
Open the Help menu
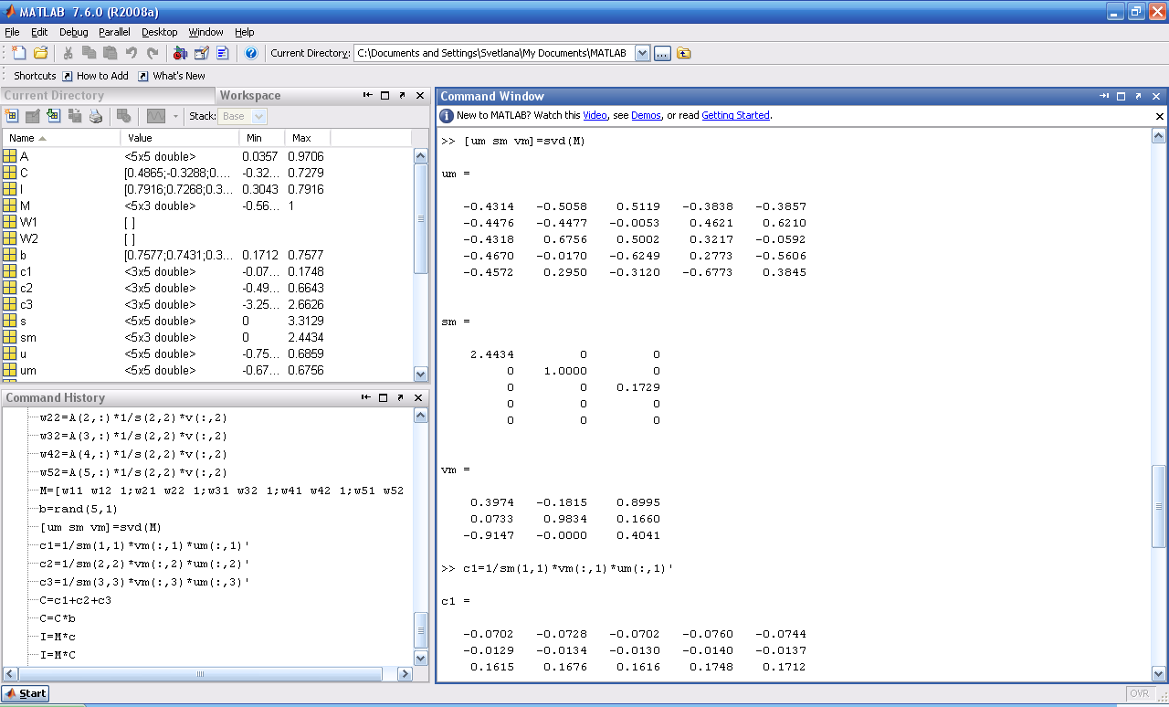pos(245,32)
